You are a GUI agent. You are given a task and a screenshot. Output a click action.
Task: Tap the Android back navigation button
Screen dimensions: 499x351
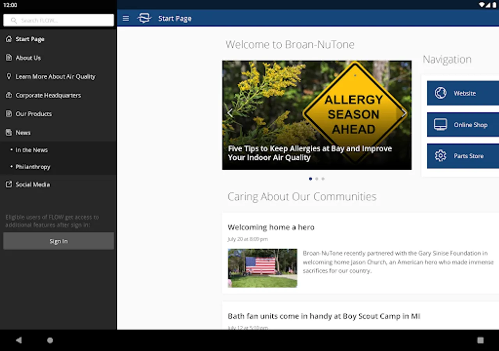[x=18, y=340]
